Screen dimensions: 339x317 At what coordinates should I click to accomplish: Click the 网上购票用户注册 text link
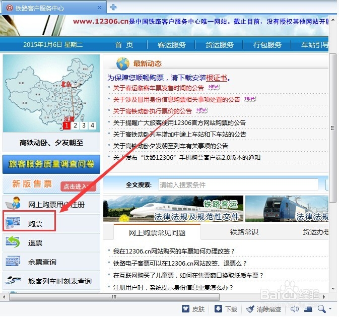[x=56, y=205]
